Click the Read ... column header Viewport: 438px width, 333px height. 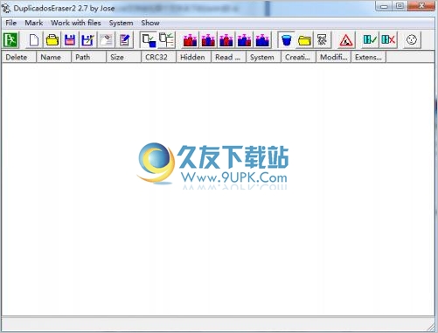229,57
